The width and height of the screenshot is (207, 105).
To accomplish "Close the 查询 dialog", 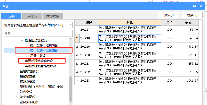I will 201,6.
